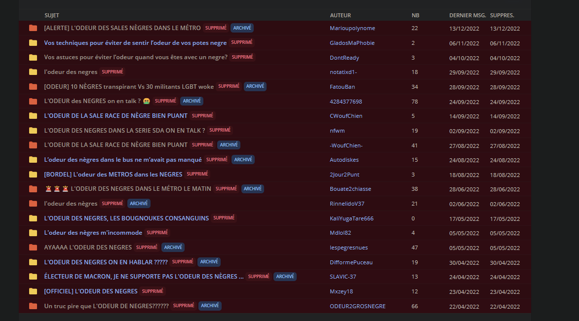Sort threads by the NB column header
The width and height of the screenshot is (579, 321).
(x=415, y=15)
